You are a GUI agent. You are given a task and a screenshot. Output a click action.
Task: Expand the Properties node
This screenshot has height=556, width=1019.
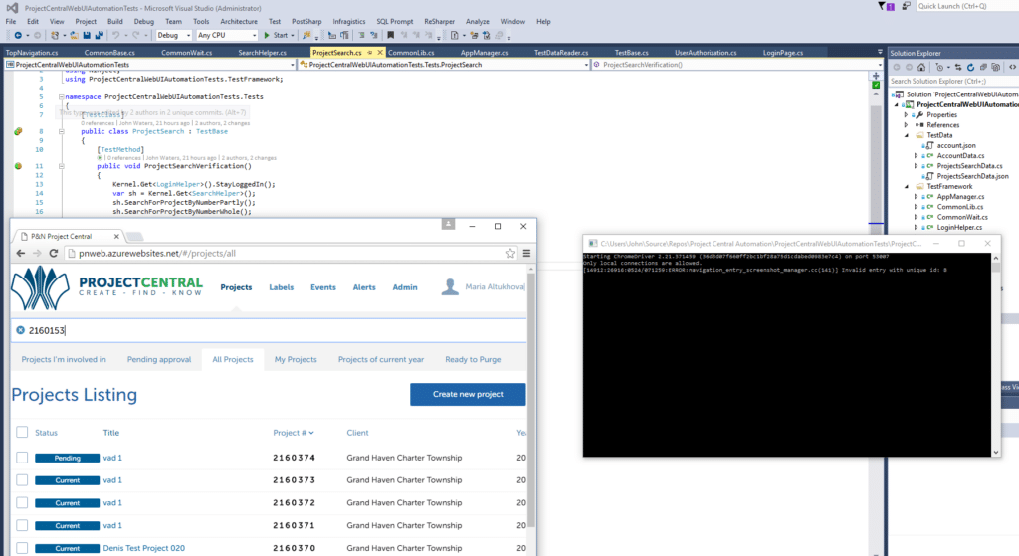[907, 115]
